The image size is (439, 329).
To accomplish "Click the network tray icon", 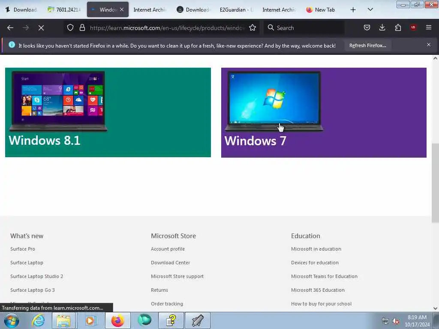I will point(385,321).
